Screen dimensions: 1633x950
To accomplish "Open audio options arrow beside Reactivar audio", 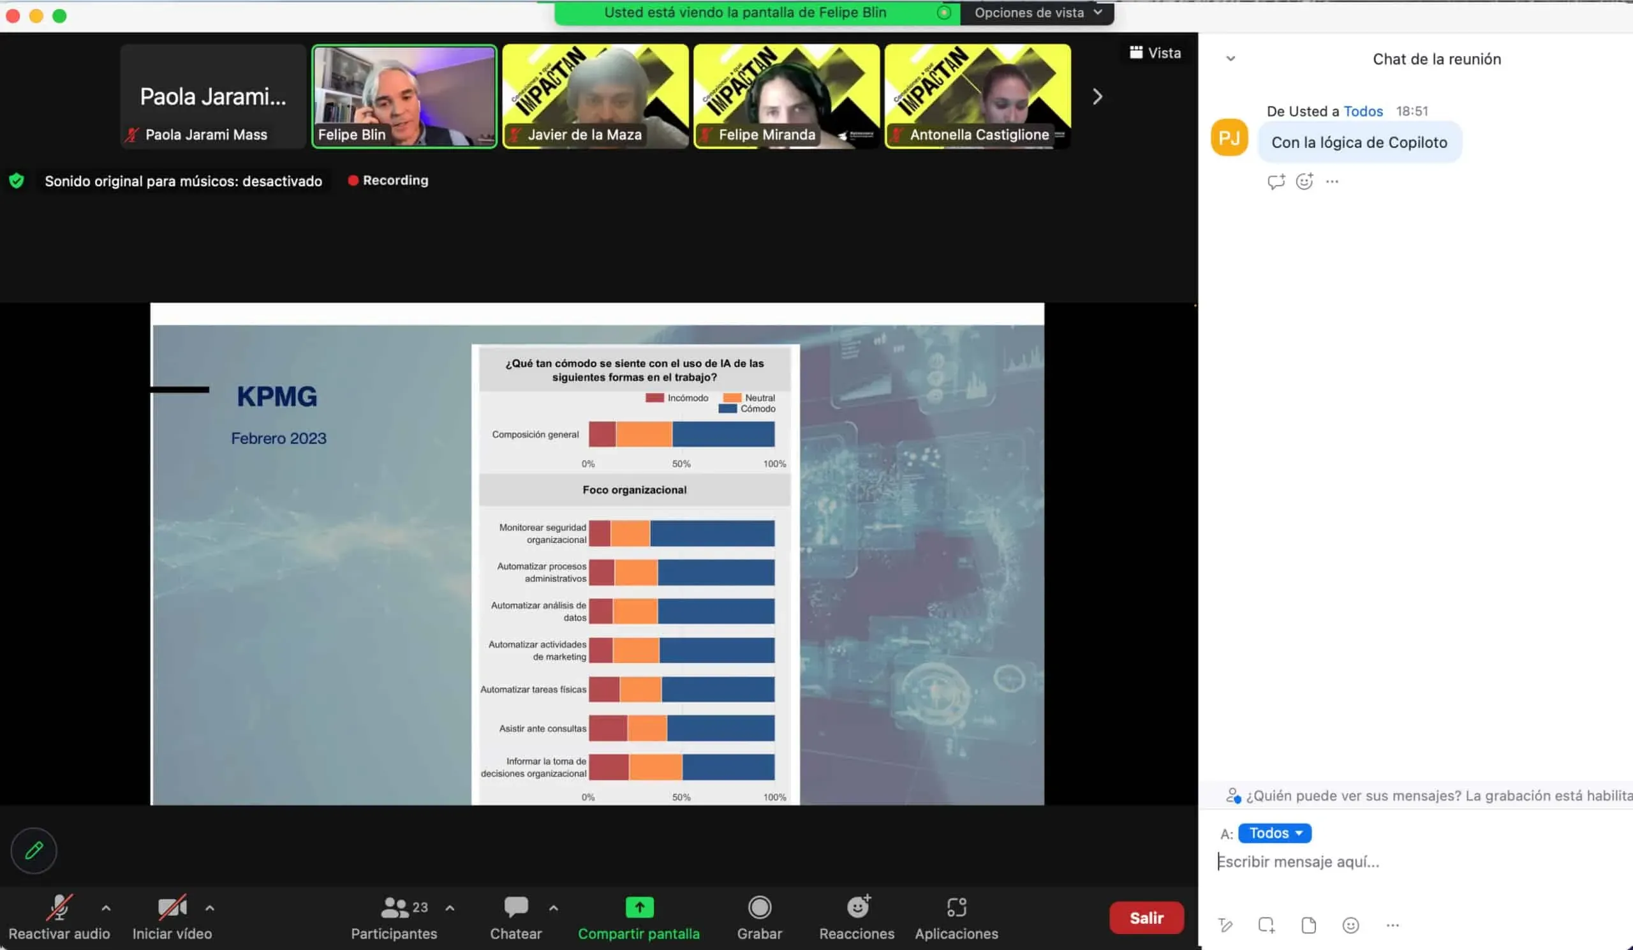I will click(107, 909).
